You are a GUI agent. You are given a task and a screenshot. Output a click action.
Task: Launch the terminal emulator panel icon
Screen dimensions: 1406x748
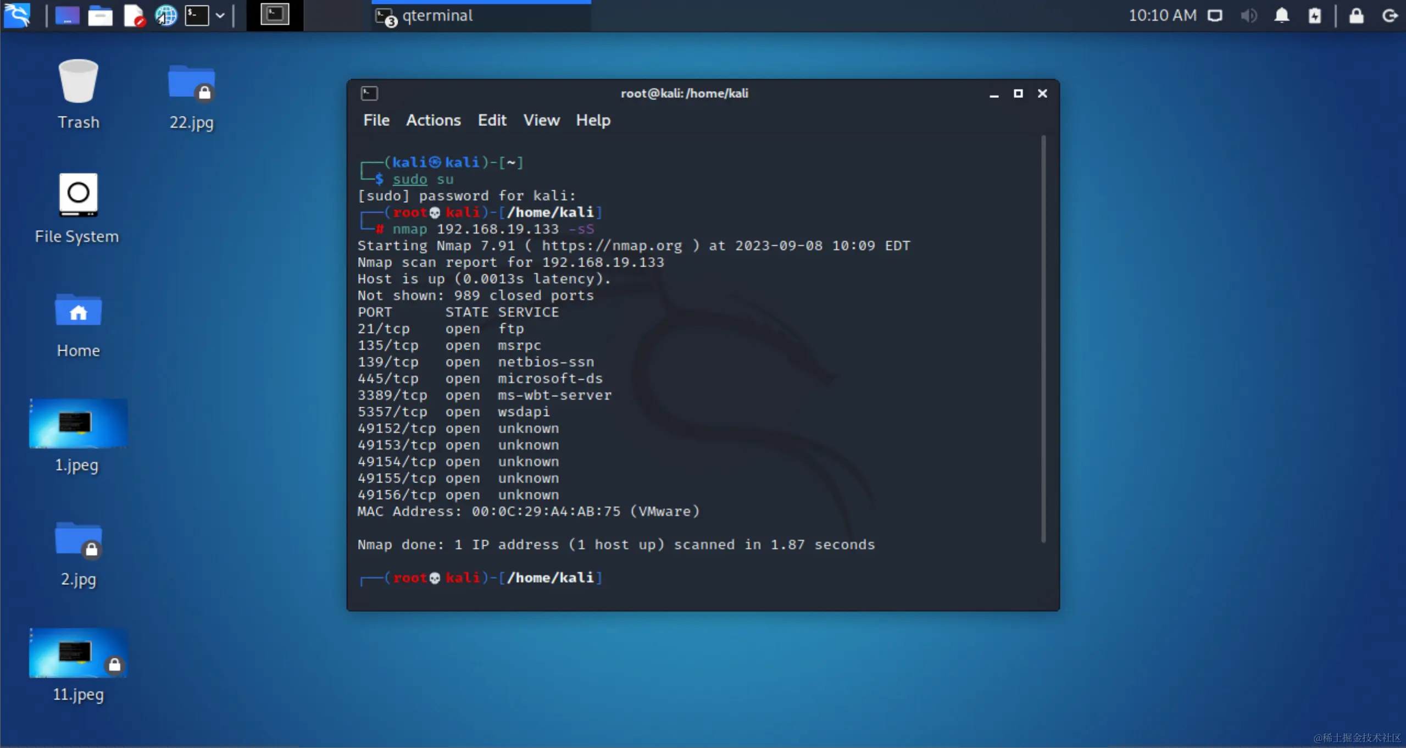tap(197, 15)
